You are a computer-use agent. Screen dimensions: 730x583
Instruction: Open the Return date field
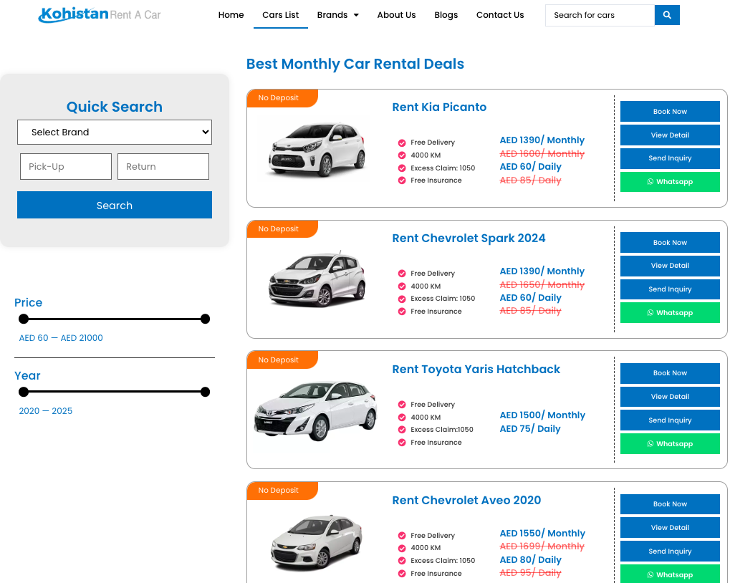(163, 167)
